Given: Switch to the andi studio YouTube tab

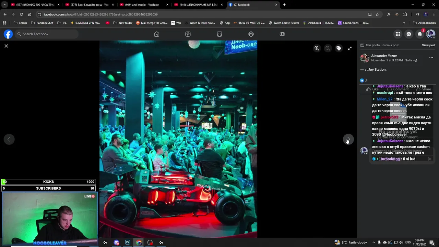Looking at the screenshot, I should click(x=144, y=5).
